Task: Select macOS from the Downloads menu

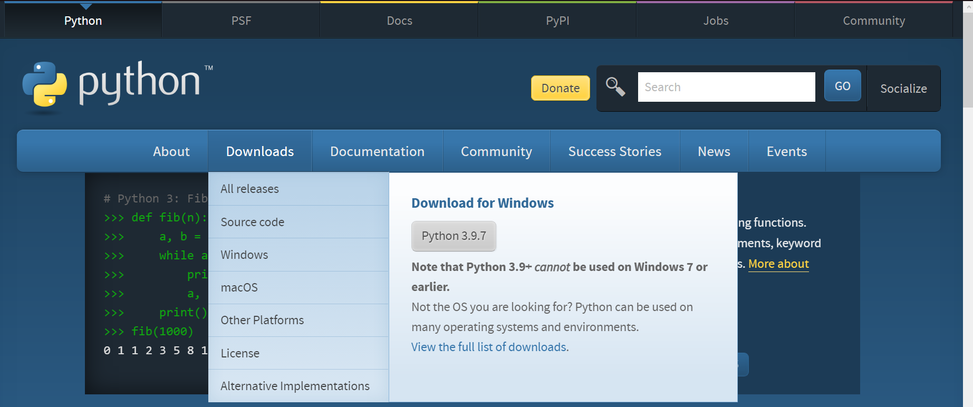Action: tap(239, 287)
